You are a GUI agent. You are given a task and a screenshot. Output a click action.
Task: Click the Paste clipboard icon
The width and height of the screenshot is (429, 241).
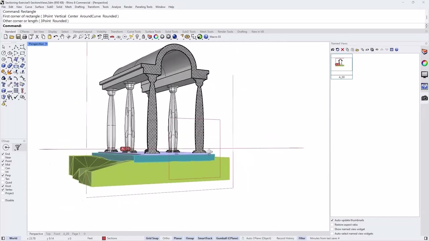50,37
